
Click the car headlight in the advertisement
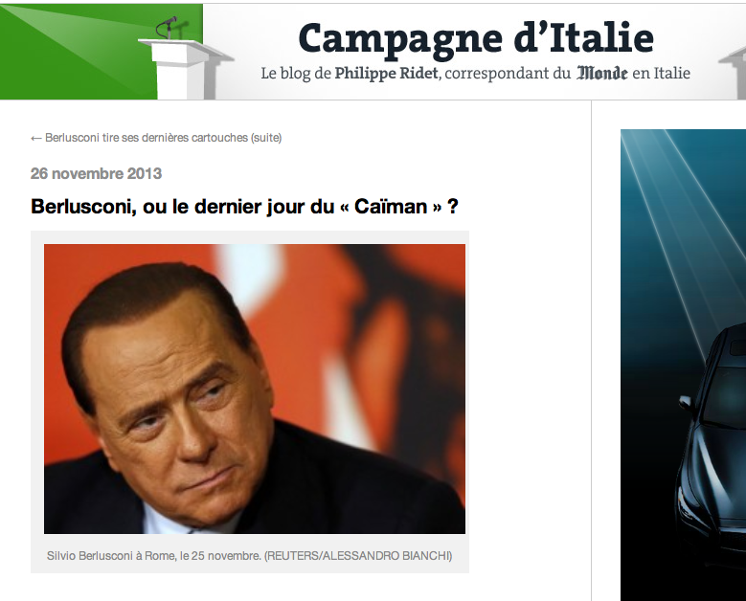click(x=687, y=506)
